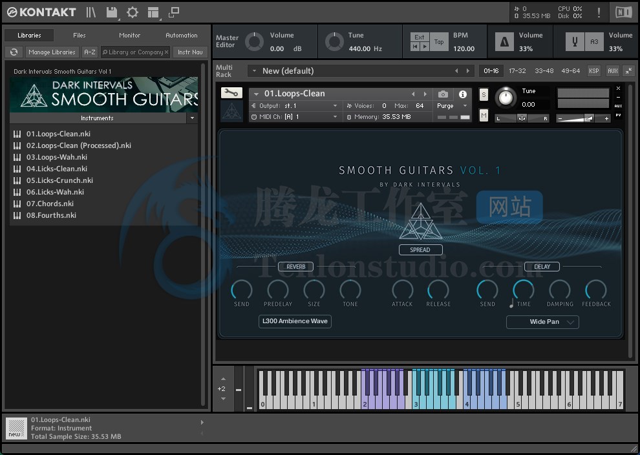Open the Instruments dropdown arrow
640x455 pixels.
tap(192, 118)
